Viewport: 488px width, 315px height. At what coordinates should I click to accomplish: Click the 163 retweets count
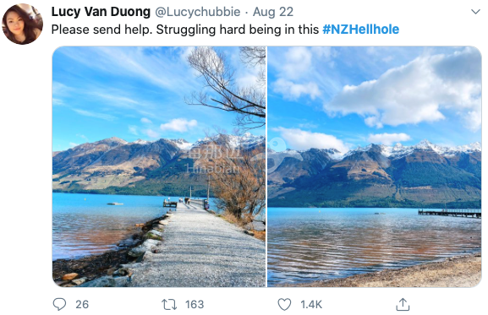click(195, 304)
